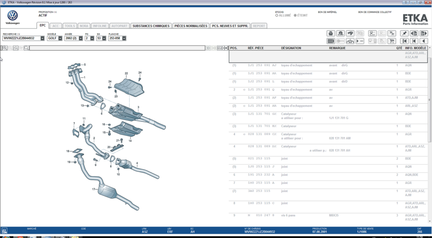The height and width of the screenshot is (238, 432).
Task: Go to next illustration page icon
Action: (x=424, y=33)
